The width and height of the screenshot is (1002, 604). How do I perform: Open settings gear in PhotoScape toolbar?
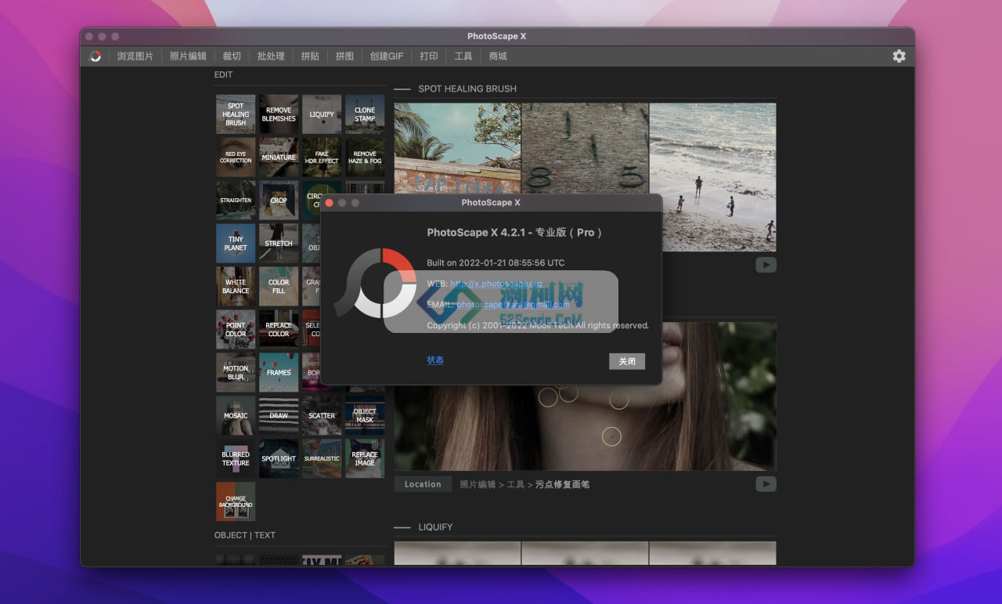[x=899, y=56]
